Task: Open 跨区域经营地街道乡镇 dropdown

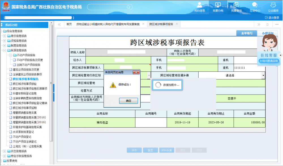Action: click(x=263, y=75)
